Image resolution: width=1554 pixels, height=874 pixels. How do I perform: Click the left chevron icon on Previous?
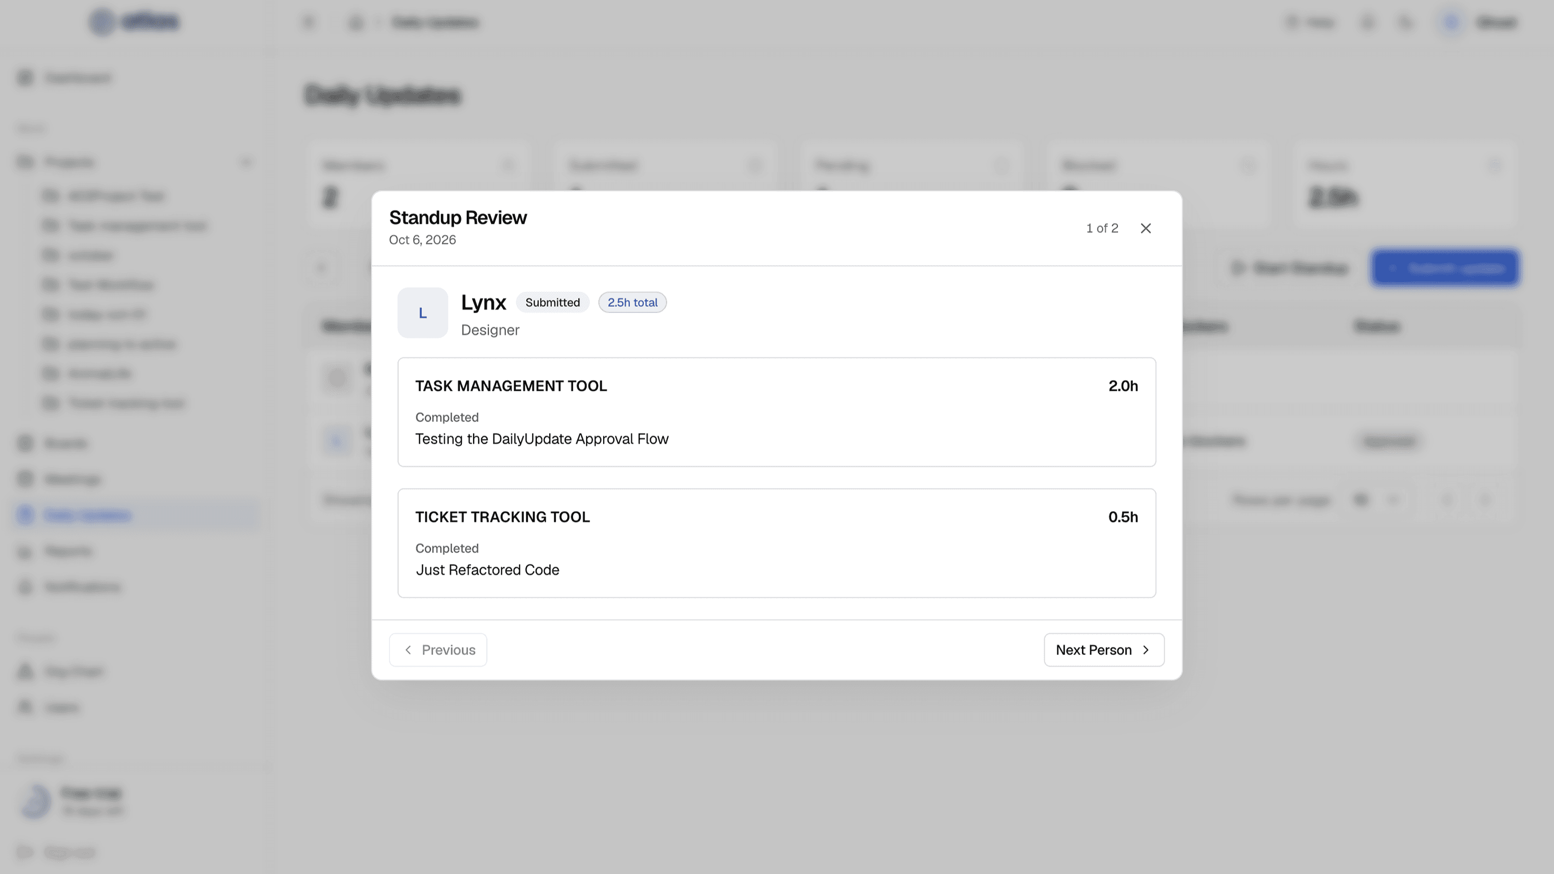pyautogui.click(x=408, y=650)
